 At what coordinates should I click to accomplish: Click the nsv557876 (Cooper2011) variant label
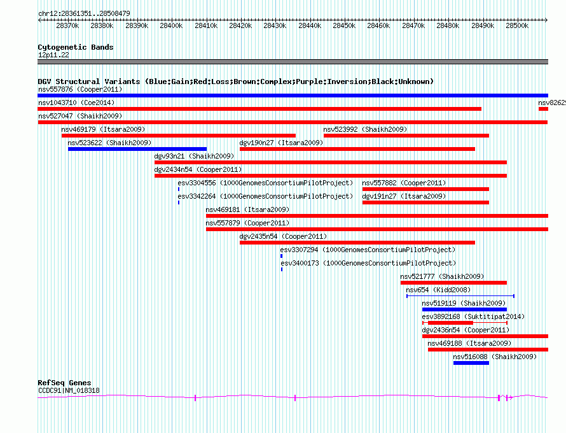click(x=80, y=89)
